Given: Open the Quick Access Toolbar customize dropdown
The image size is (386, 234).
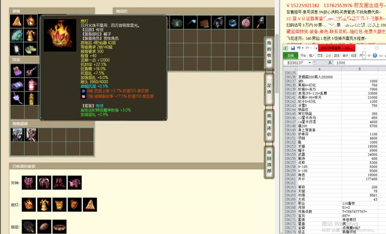Looking at the screenshot, I should click(316, 48).
